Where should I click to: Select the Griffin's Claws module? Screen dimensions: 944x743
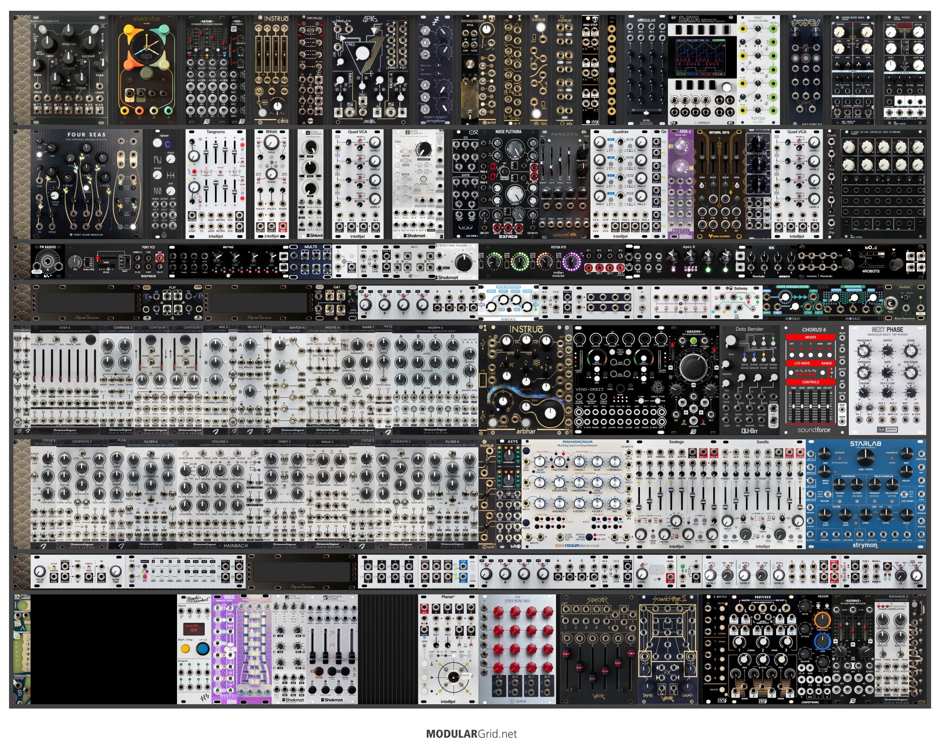[332, 649]
